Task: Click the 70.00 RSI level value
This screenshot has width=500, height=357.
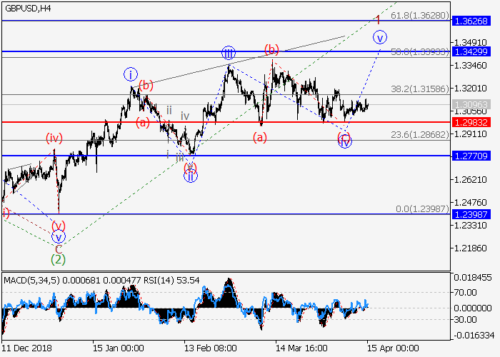Action: click(x=465, y=292)
